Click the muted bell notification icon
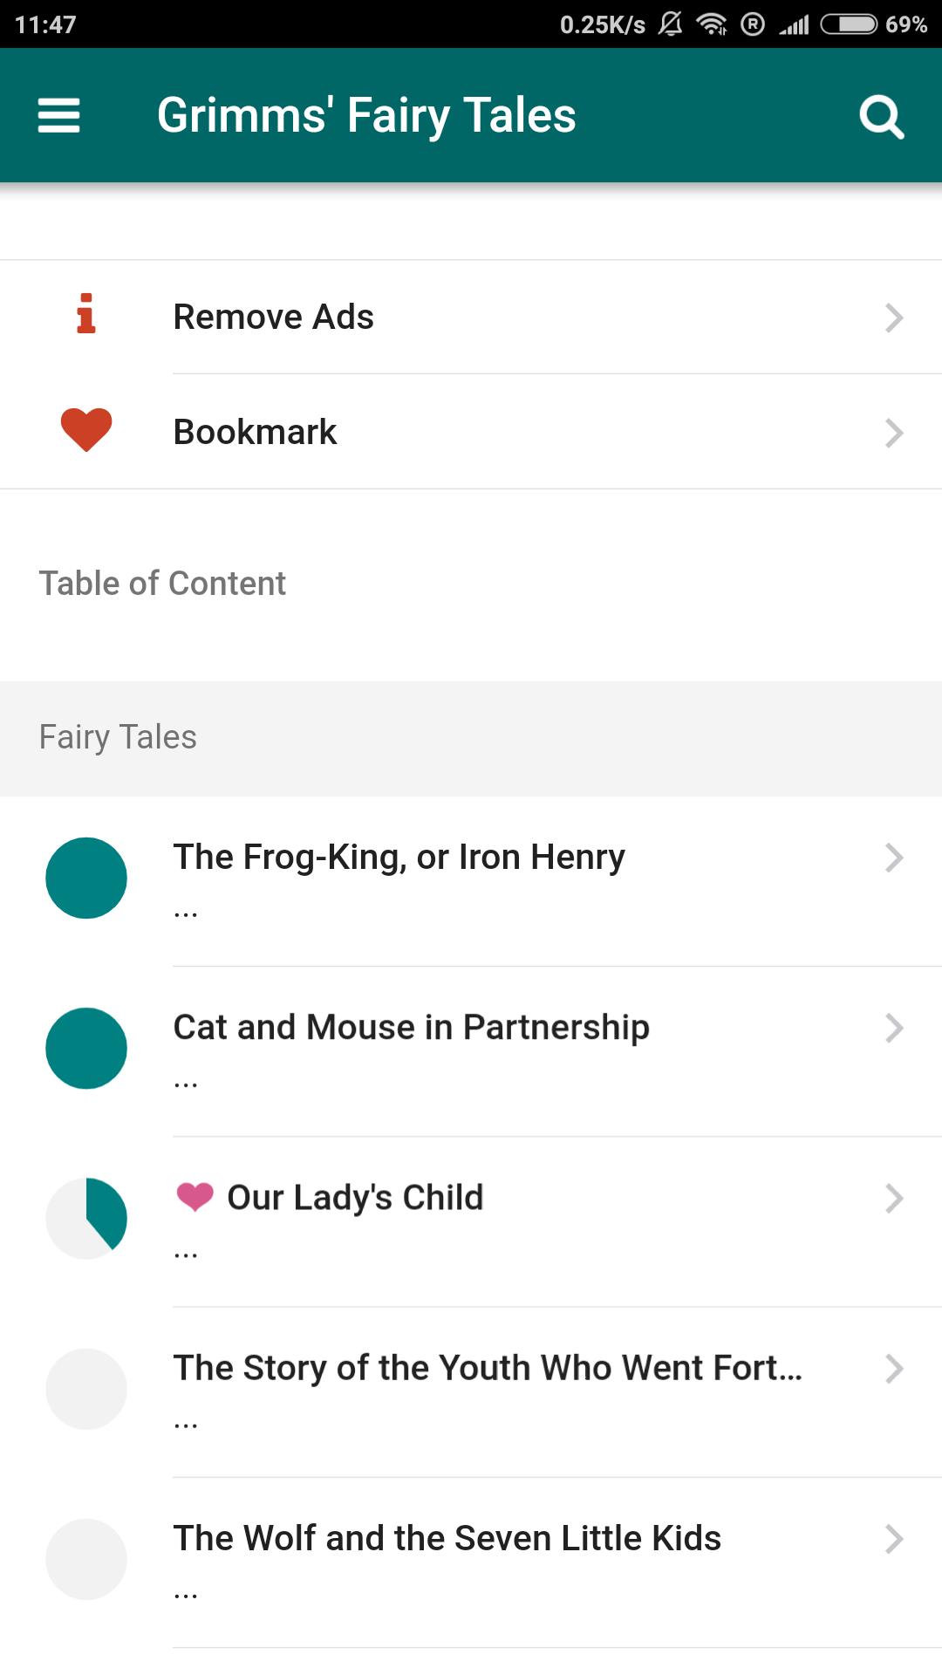 [x=670, y=24]
